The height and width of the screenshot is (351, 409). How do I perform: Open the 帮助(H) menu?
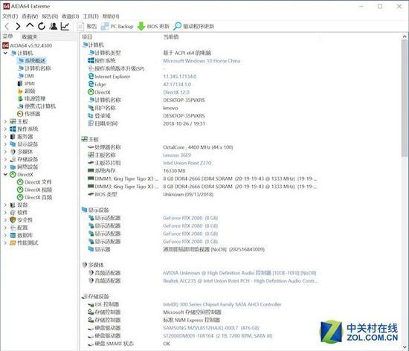point(111,16)
